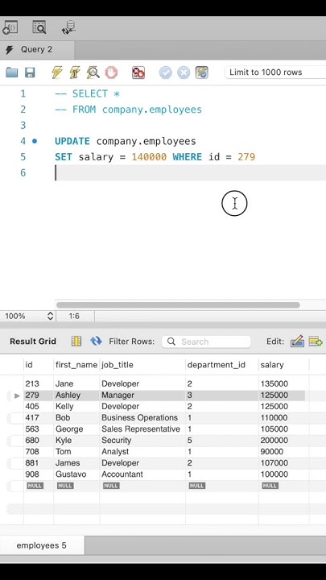Click line 4 statement marker dot
The image size is (326, 580).
tap(35, 141)
